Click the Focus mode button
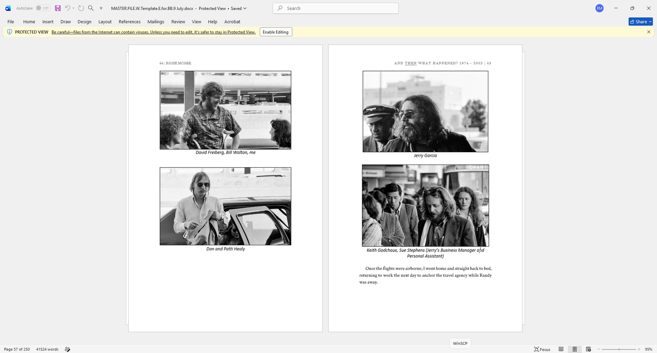This screenshot has height=353, width=657. (542, 349)
